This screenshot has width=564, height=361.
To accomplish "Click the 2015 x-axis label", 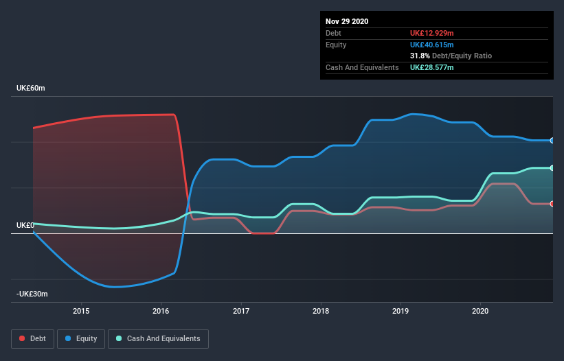I will tap(81, 311).
